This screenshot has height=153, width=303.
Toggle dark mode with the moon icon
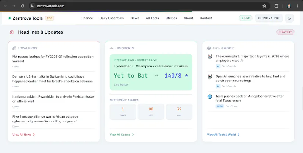click(x=289, y=18)
